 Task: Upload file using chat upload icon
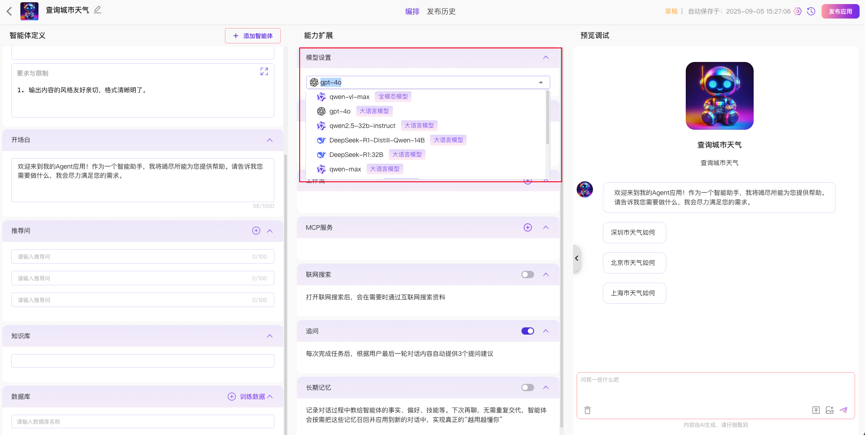point(816,410)
